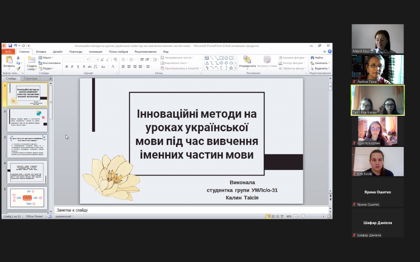The image size is (420, 262).
Task: Click the Найти binoculars button
Action: click(x=317, y=57)
